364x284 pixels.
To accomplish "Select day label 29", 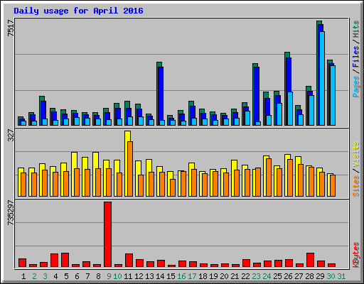I will [x=320, y=276].
